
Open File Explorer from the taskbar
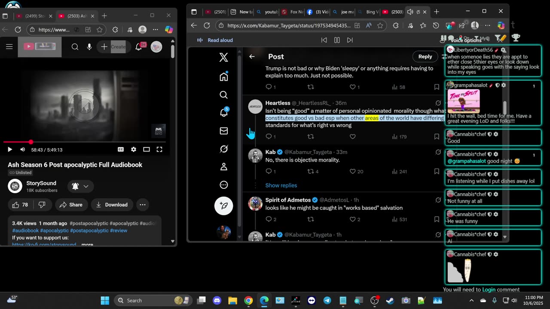pos(232,300)
